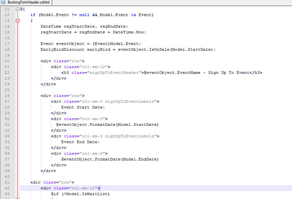Screen dimensions: 292x199
Task: Click line number 42 in the gutter
Action: pyautogui.click(x=7, y=188)
